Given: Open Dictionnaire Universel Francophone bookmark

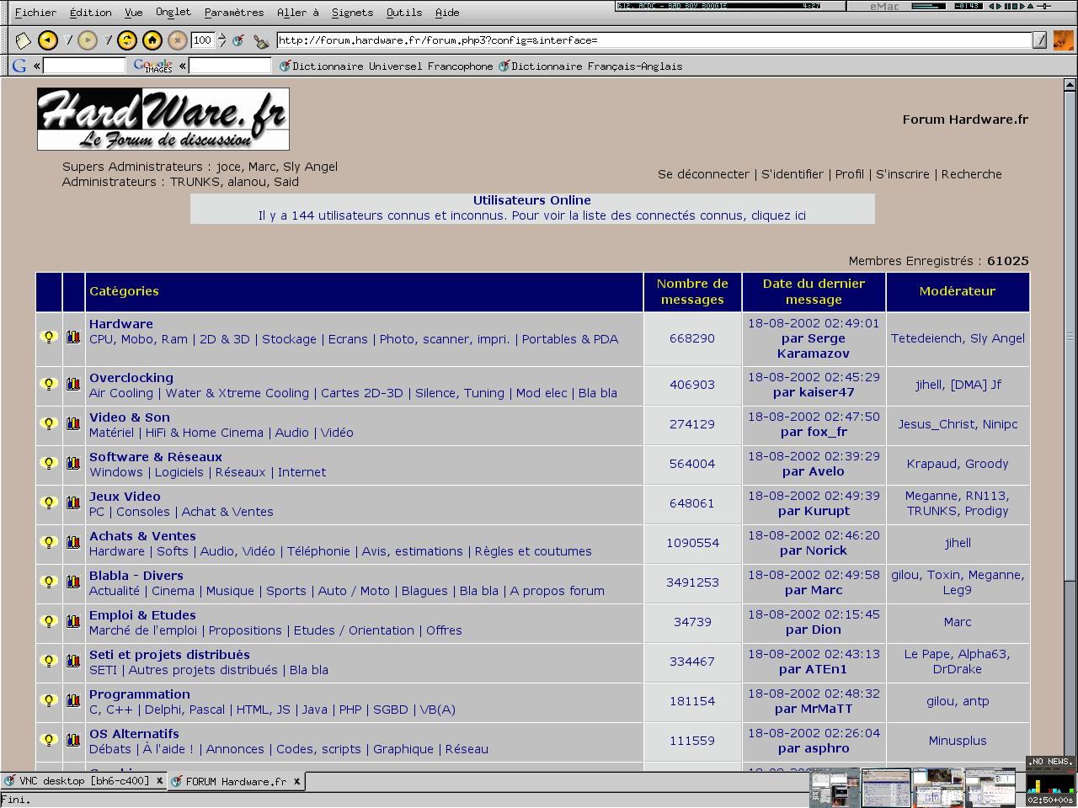Looking at the screenshot, I should click(386, 66).
